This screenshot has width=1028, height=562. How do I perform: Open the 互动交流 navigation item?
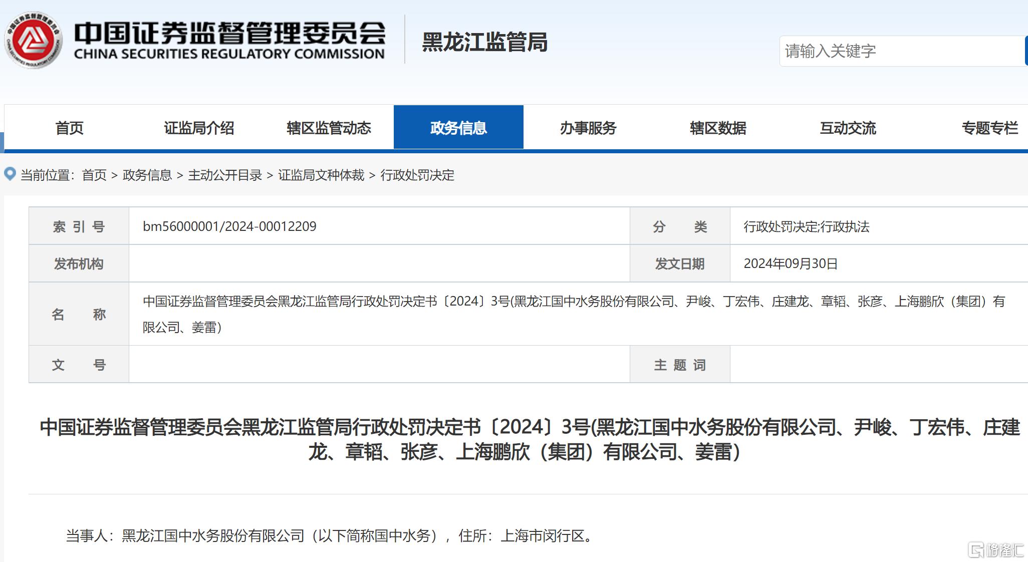(x=848, y=128)
